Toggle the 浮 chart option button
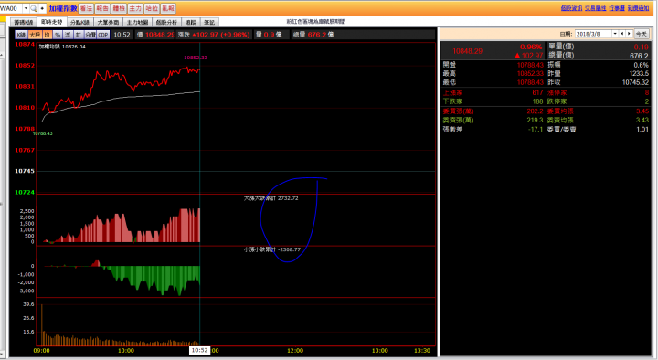Image resolution: width=658 pixels, height=360 pixels. tap(68, 35)
